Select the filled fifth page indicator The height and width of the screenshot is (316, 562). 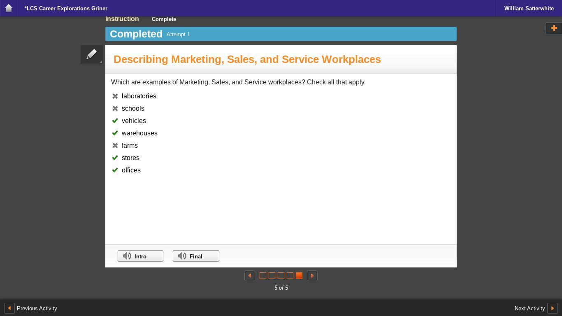[299, 276]
